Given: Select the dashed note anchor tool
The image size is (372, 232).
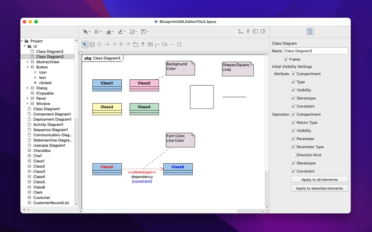Looking at the screenshot, I should click(x=172, y=44).
